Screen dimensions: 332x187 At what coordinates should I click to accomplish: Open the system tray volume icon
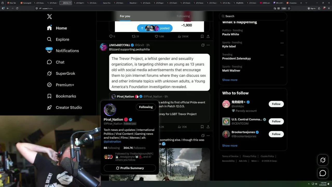tap(316, 184)
